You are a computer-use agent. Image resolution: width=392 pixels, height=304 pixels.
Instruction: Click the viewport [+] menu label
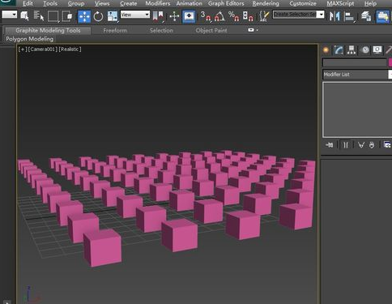(23, 49)
